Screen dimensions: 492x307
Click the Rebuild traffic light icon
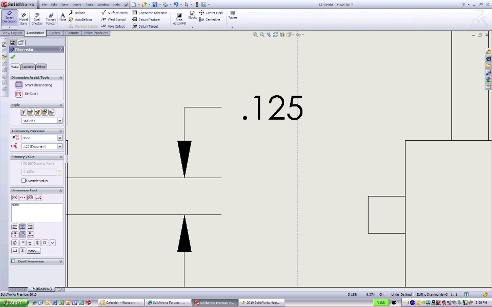point(197,5)
